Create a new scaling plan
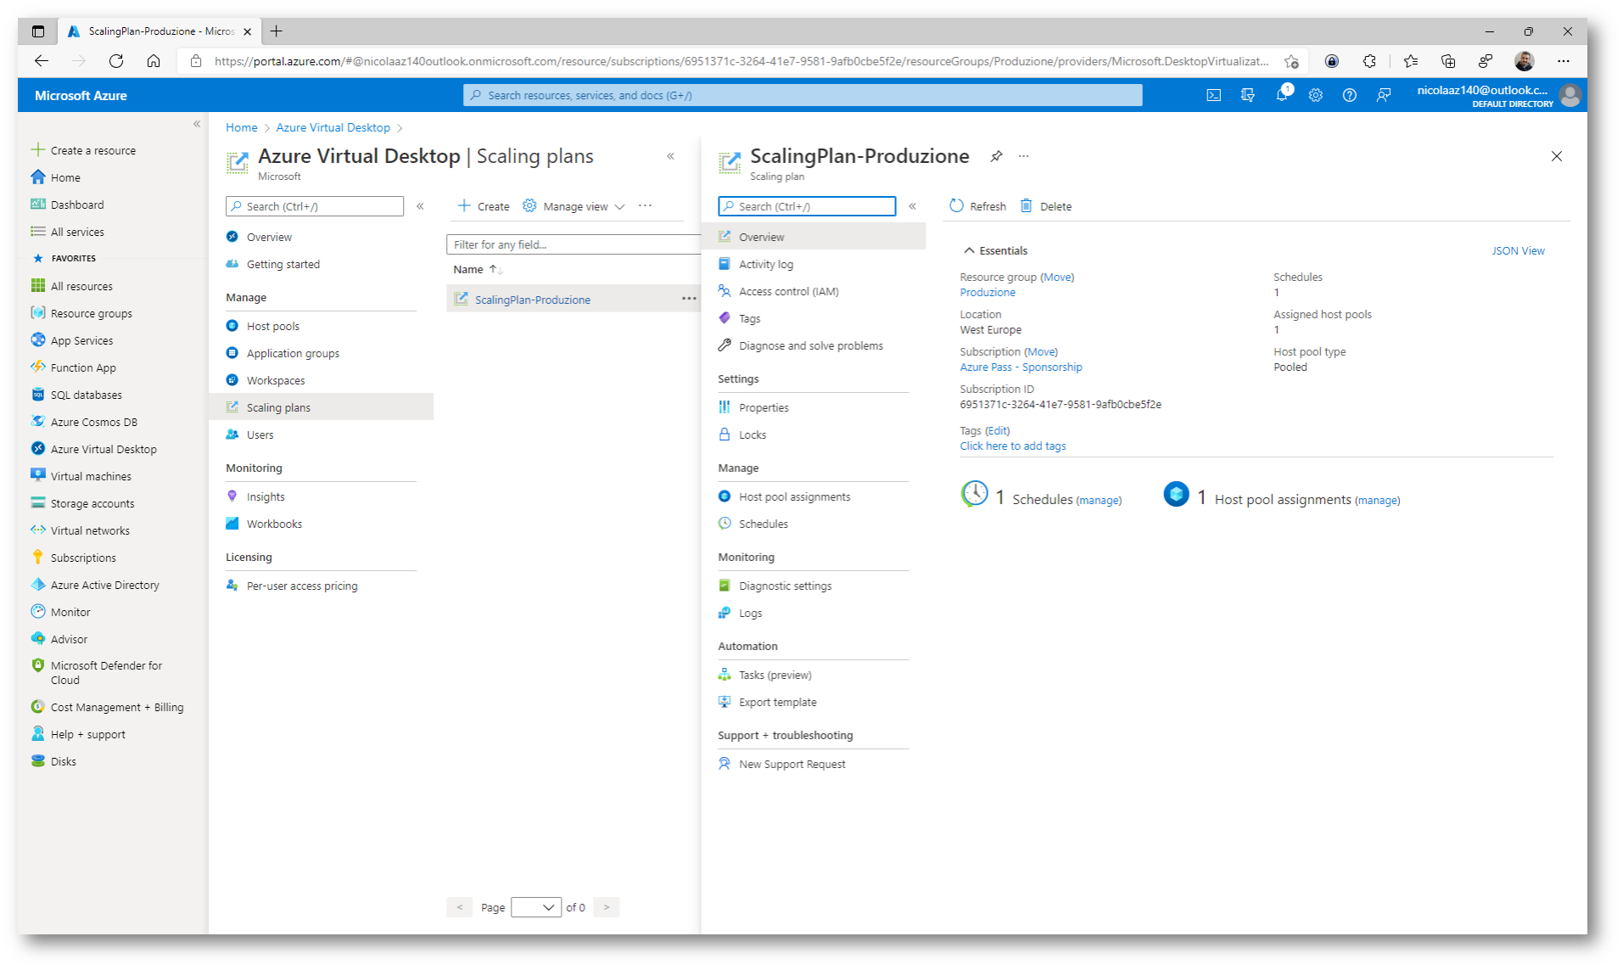 484,206
